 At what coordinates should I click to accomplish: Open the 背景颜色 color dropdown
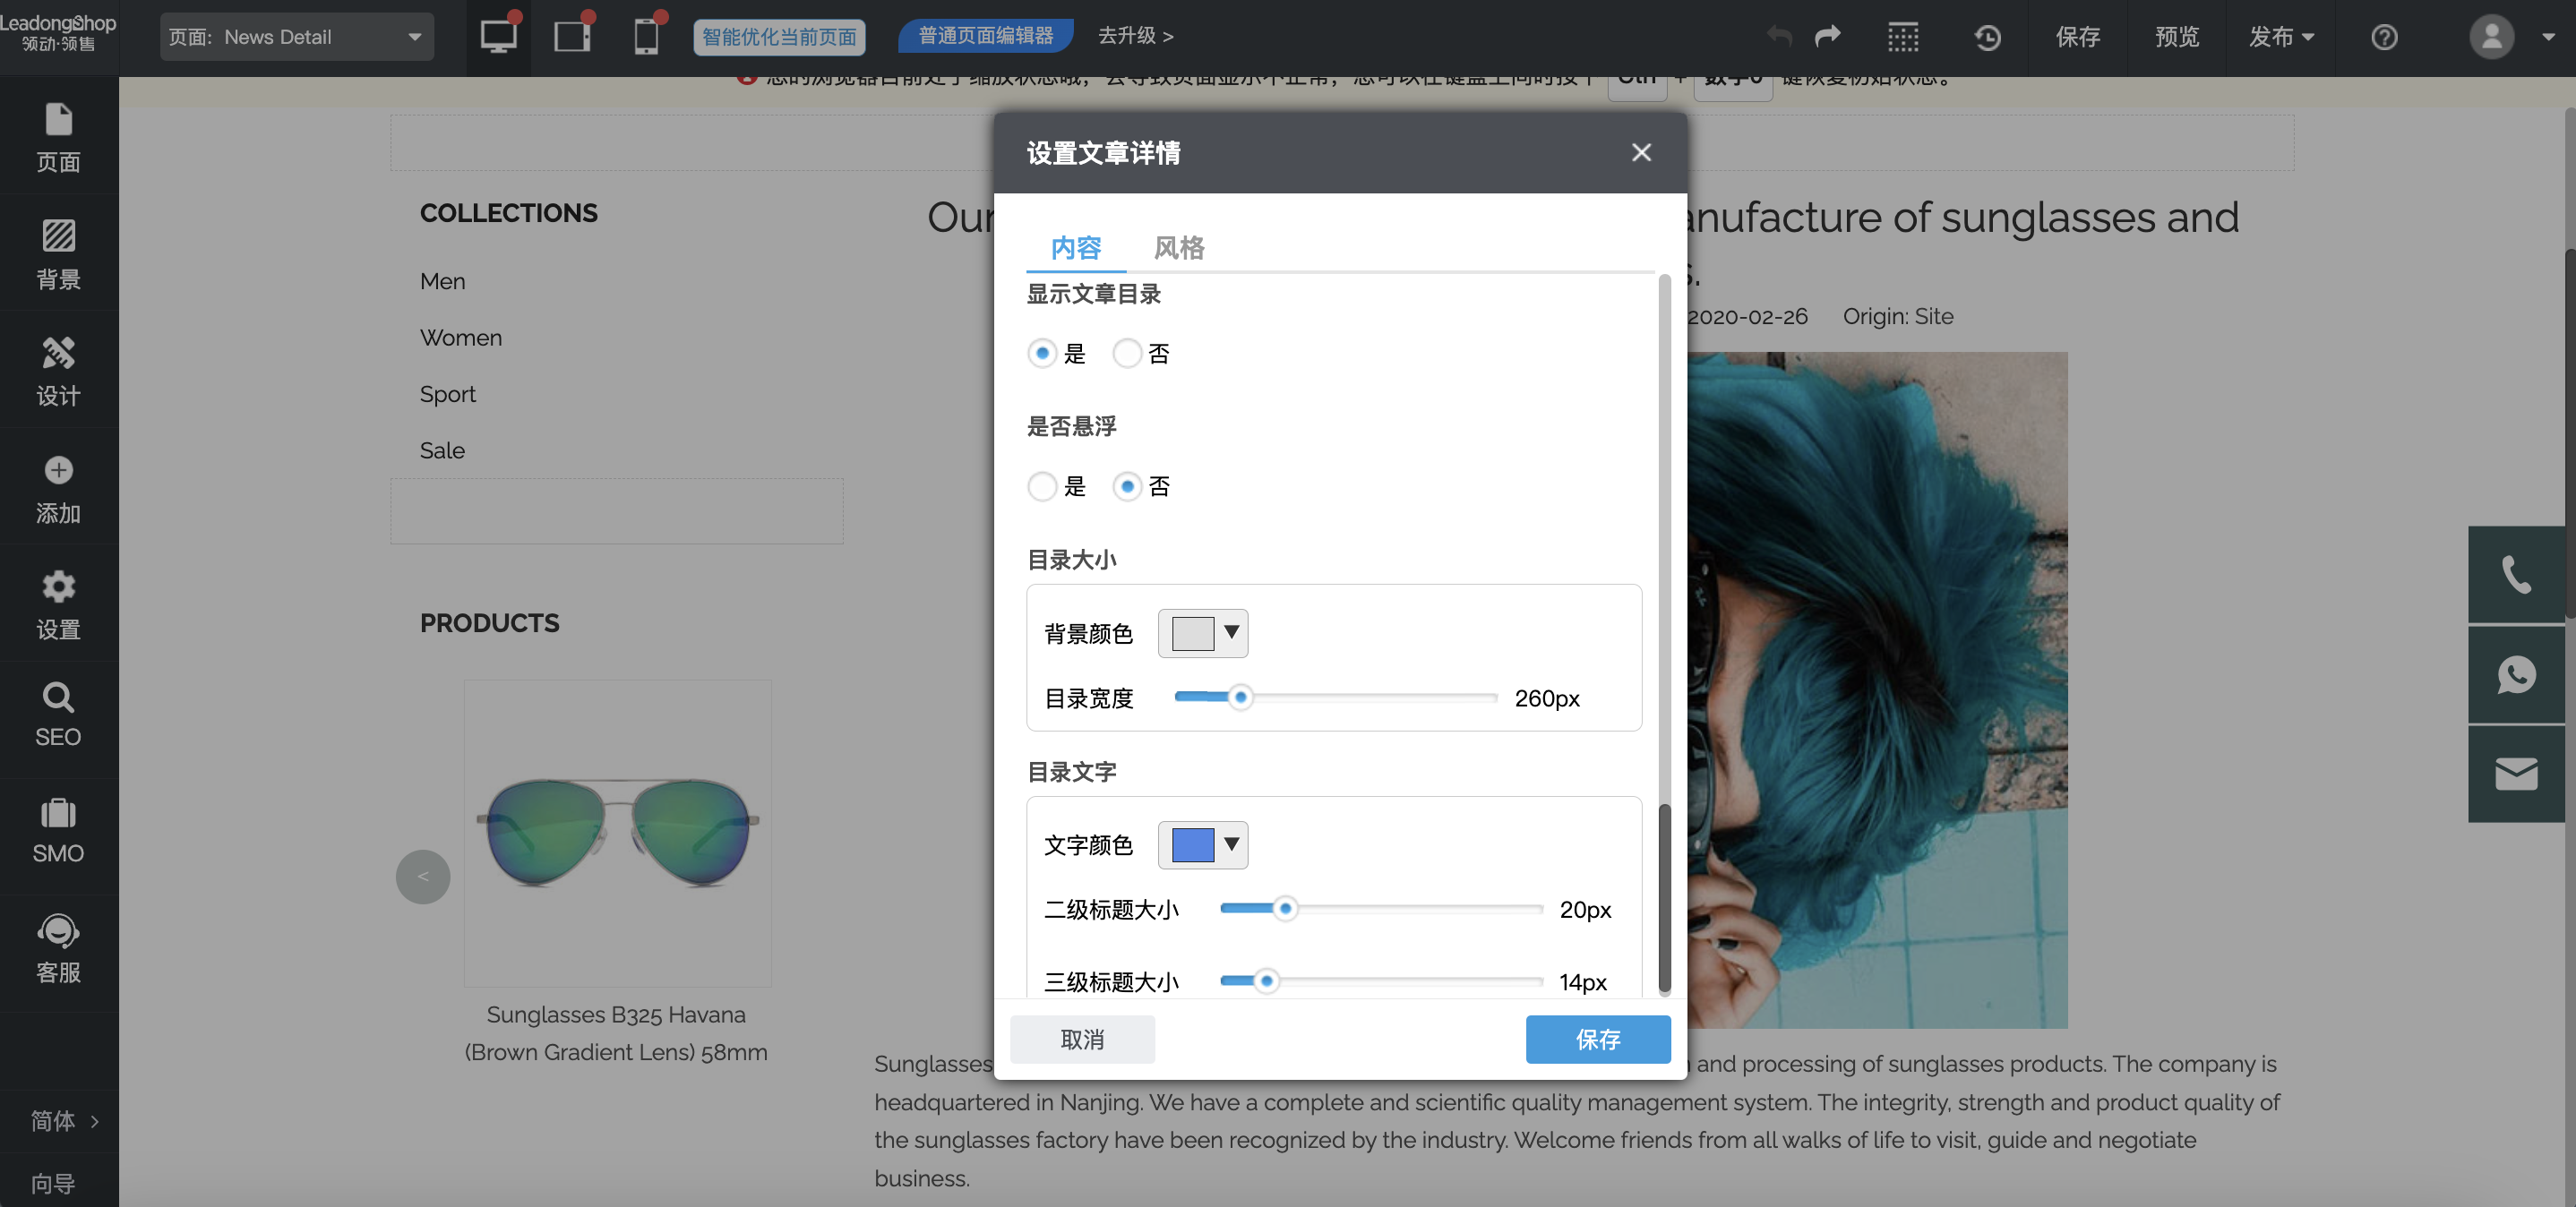[x=1202, y=632]
